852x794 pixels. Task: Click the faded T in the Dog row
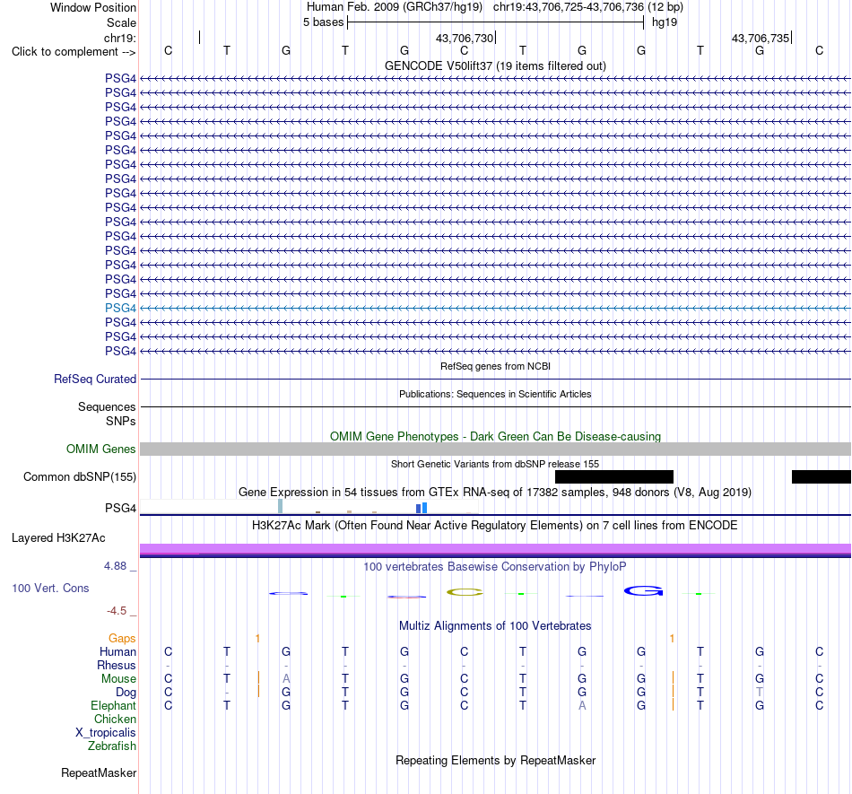pyautogui.click(x=760, y=693)
